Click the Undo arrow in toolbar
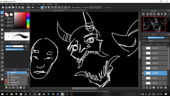Viewport: 170px width, 96px height. click(28, 8)
